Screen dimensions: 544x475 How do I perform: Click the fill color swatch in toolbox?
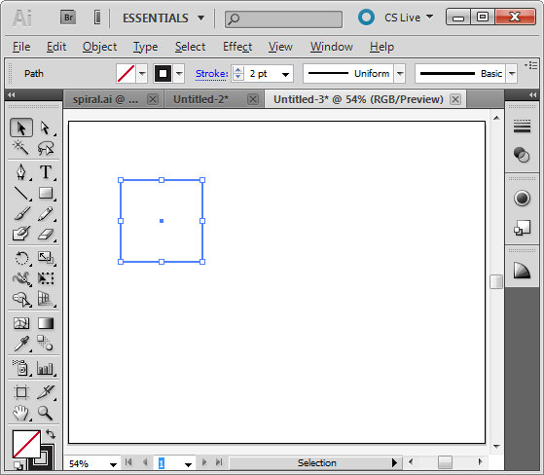26,444
